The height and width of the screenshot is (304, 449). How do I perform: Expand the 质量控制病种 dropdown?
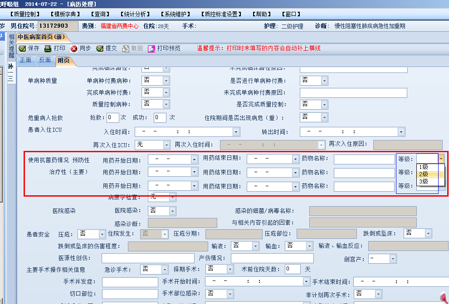pyautogui.click(x=166, y=104)
